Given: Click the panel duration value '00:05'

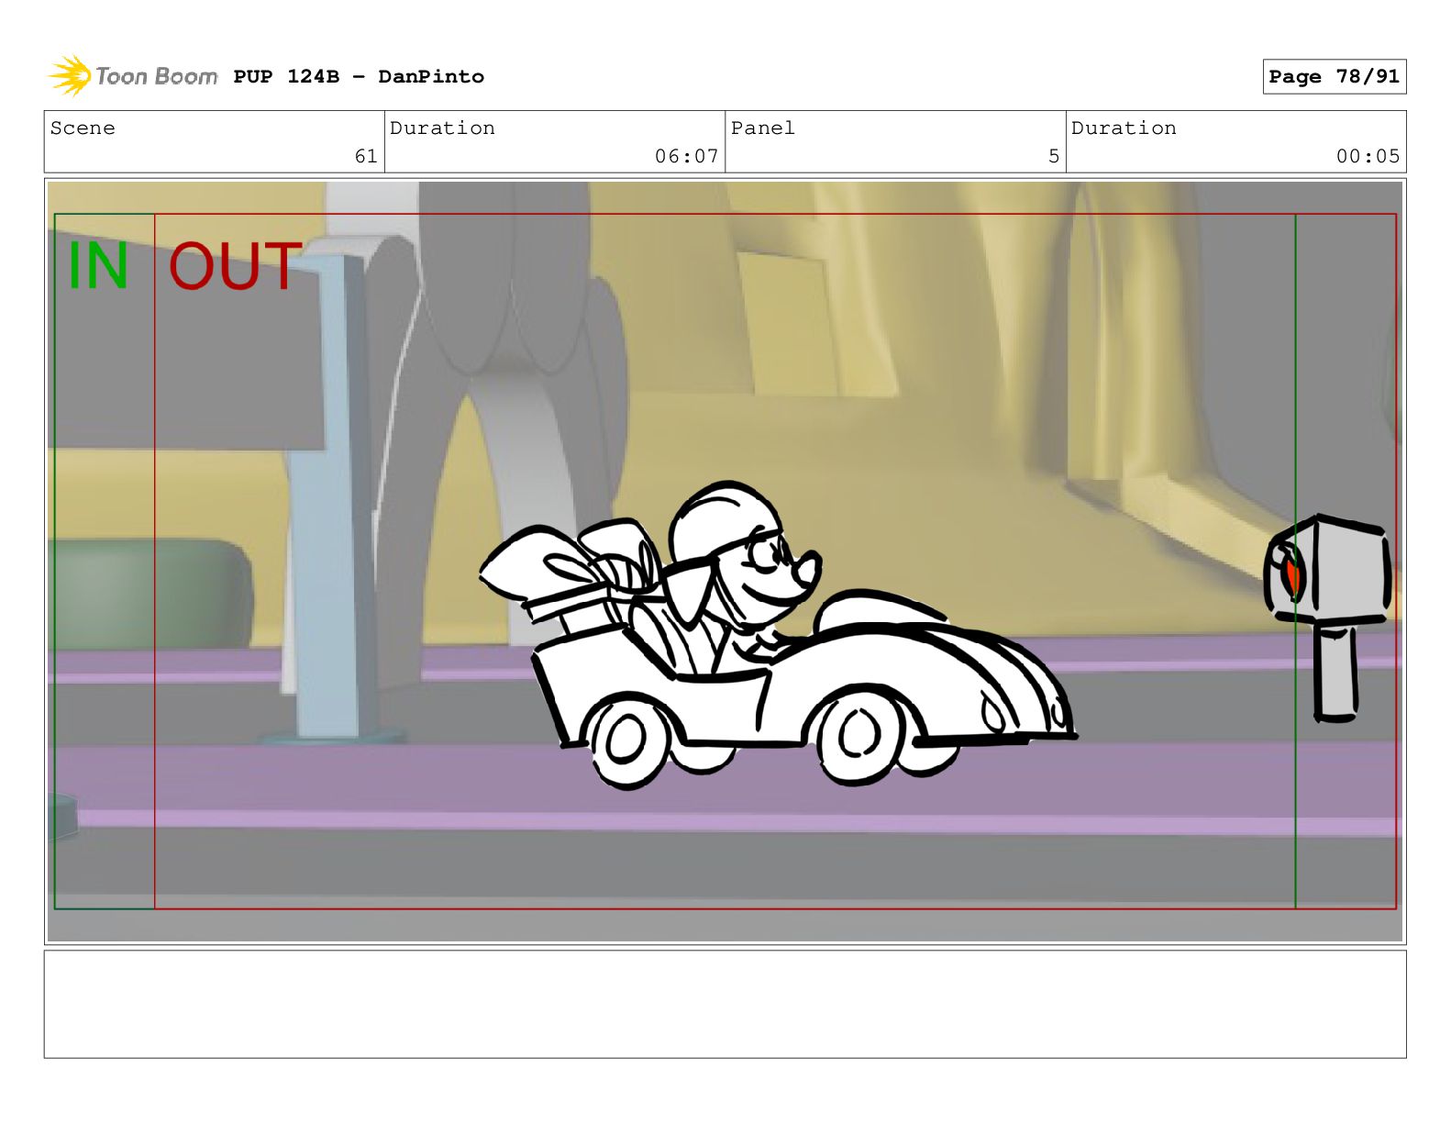Looking at the screenshot, I should coord(1368,156).
